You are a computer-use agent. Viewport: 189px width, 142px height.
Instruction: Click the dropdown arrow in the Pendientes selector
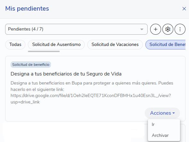(x=142, y=29)
